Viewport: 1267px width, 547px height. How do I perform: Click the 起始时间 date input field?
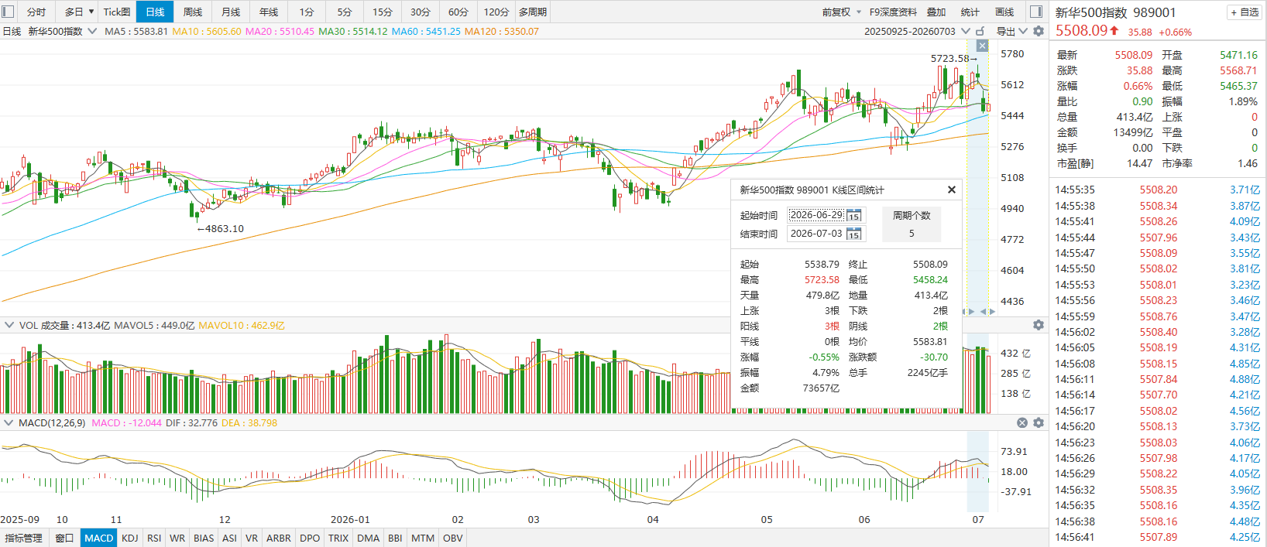[817, 215]
